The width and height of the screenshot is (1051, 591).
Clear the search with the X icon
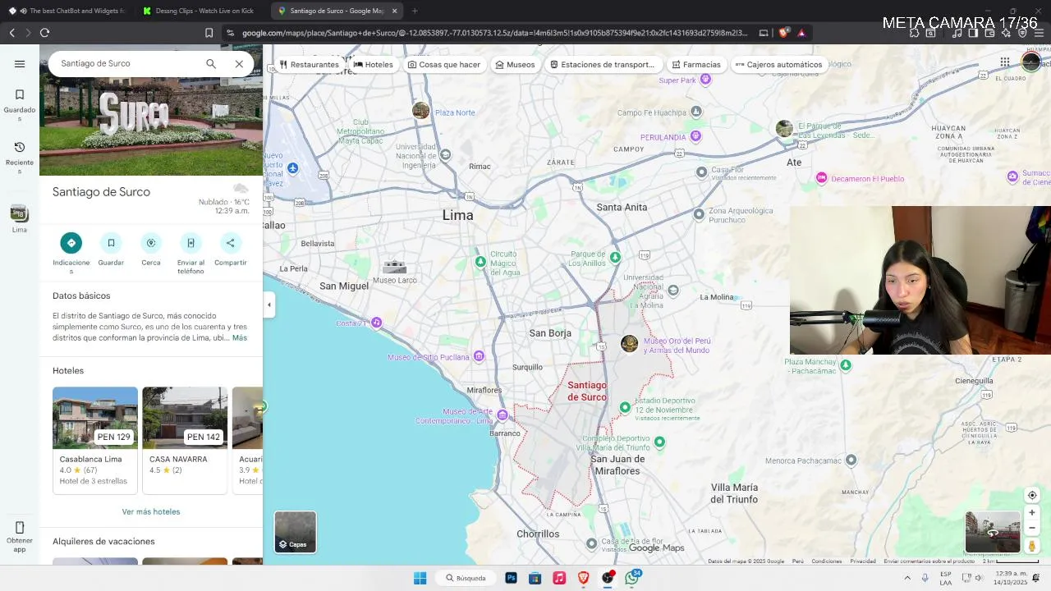(x=239, y=64)
